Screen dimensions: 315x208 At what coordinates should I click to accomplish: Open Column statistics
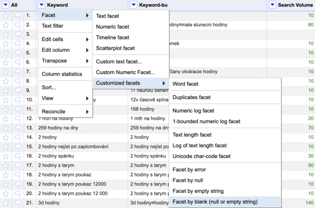pyautogui.click(x=65, y=74)
